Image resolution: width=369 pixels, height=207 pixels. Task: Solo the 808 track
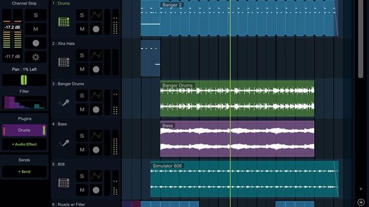click(x=82, y=176)
